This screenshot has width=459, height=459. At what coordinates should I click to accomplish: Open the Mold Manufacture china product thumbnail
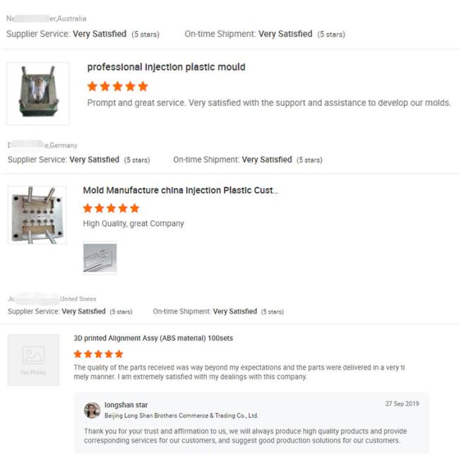click(37, 215)
